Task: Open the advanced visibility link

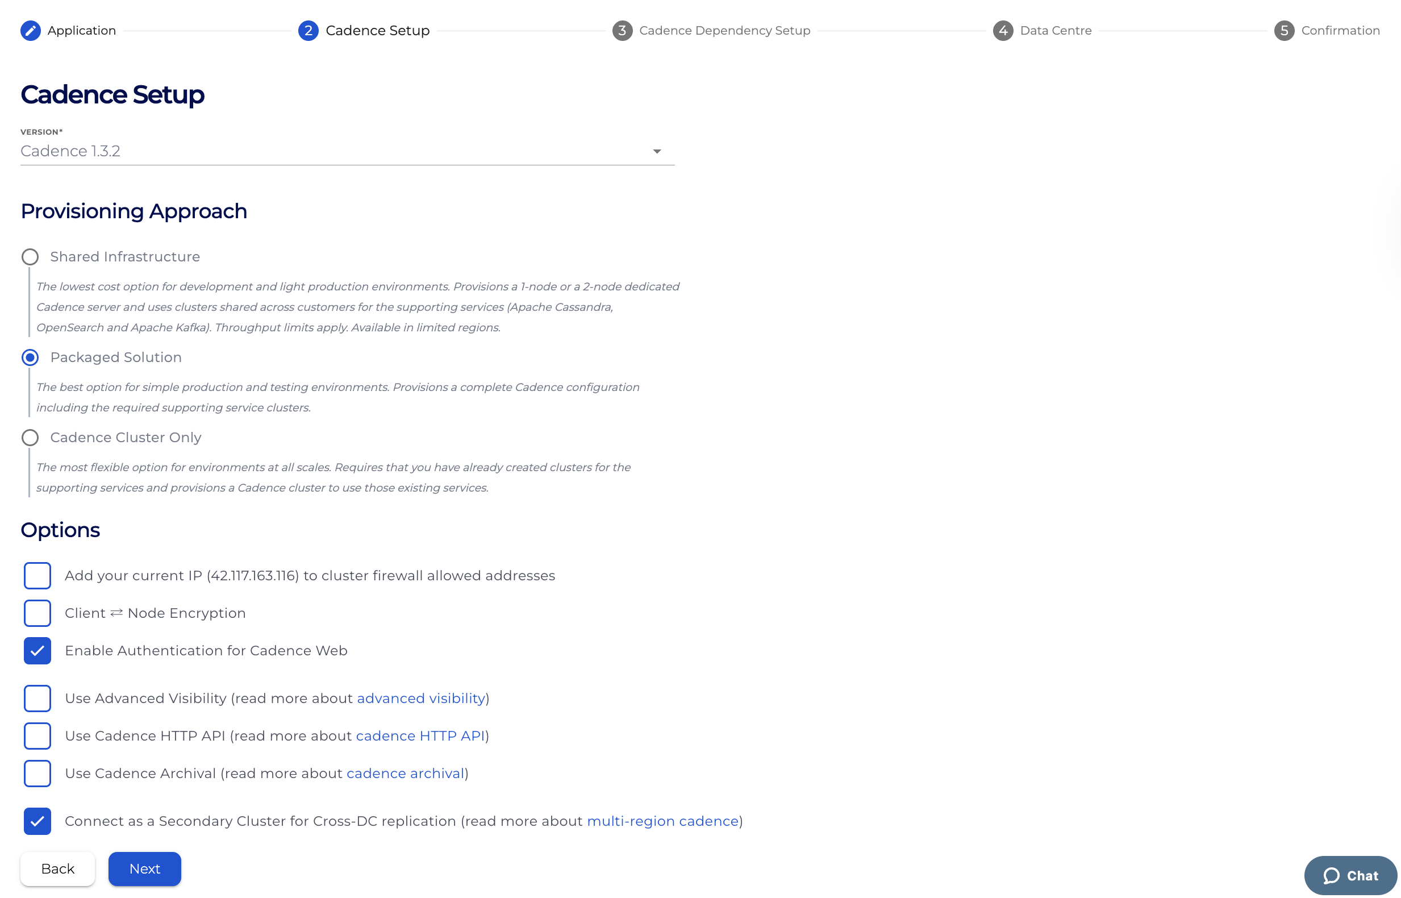Action: coord(421,699)
